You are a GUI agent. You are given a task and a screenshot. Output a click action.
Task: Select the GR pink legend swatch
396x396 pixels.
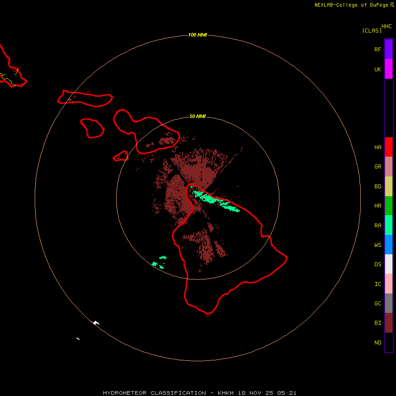point(389,167)
